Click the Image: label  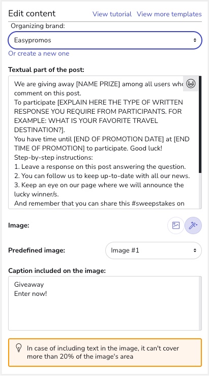pyautogui.click(x=19, y=225)
